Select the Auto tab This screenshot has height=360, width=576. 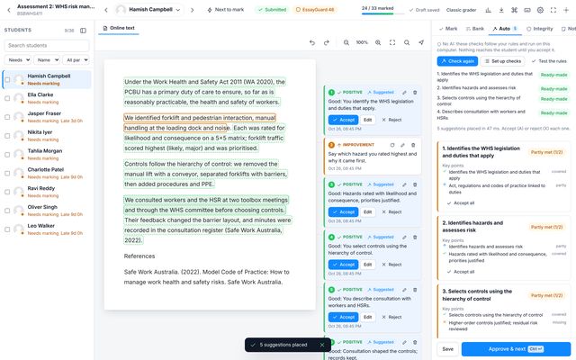(505, 29)
